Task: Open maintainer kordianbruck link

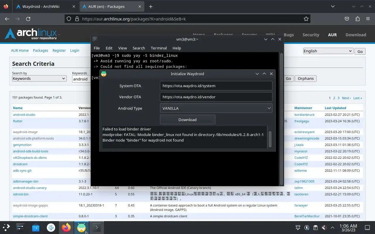Action: click(x=304, y=115)
